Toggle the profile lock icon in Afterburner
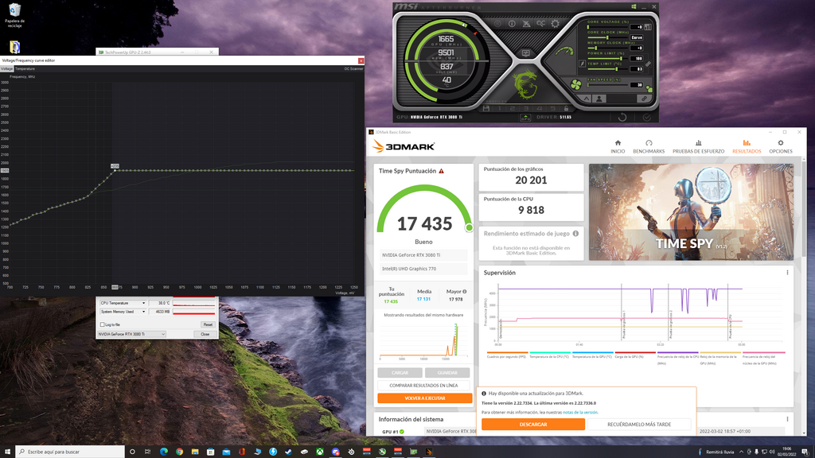The width and height of the screenshot is (815, 458). (x=566, y=108)
